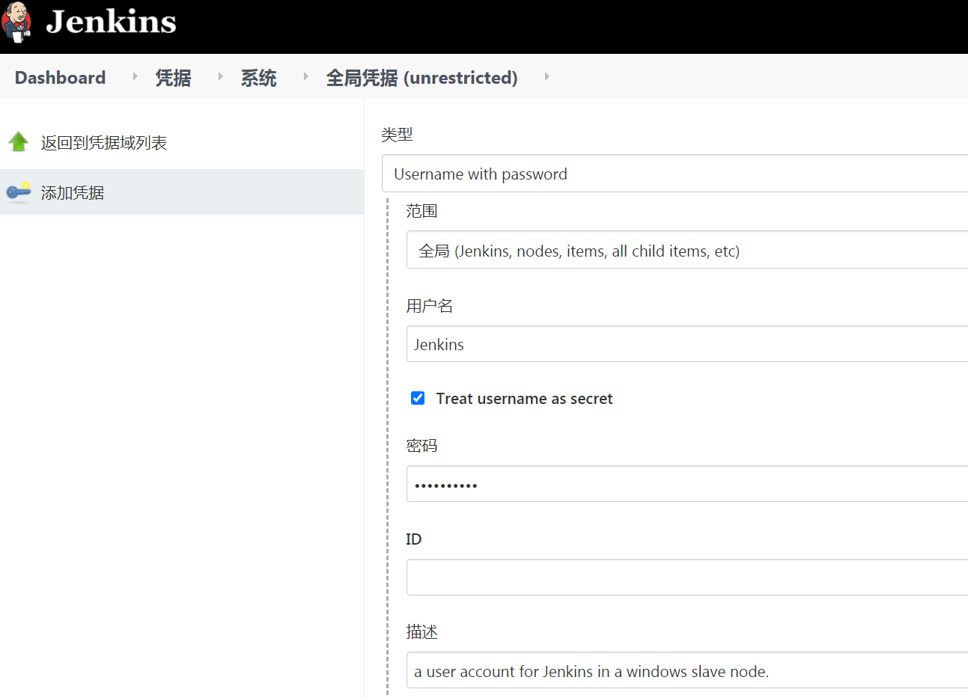Toggle Treat username as secret checkbox
Viewport: 968px width, 698px height.
pyautogui.click(x=418, y=398)
